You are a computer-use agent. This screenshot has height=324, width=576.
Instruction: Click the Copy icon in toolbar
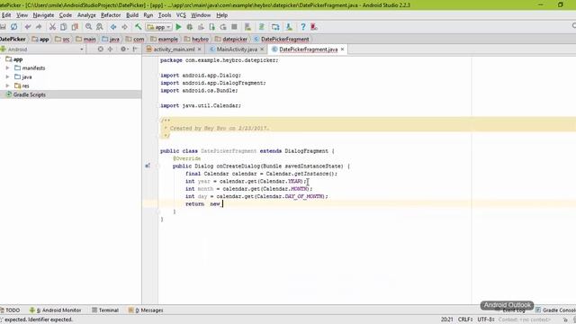pyautogui.click(x=64, y=27)
